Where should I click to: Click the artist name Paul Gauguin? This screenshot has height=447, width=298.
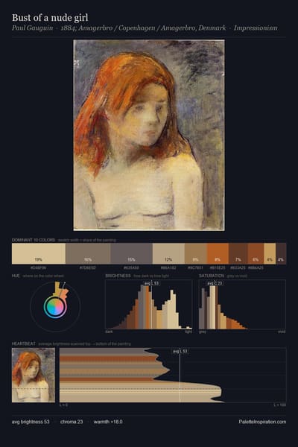point(32,28)
